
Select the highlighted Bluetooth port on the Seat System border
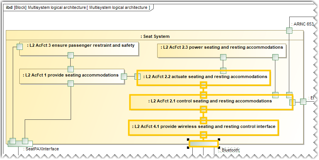tap(204, 144)
